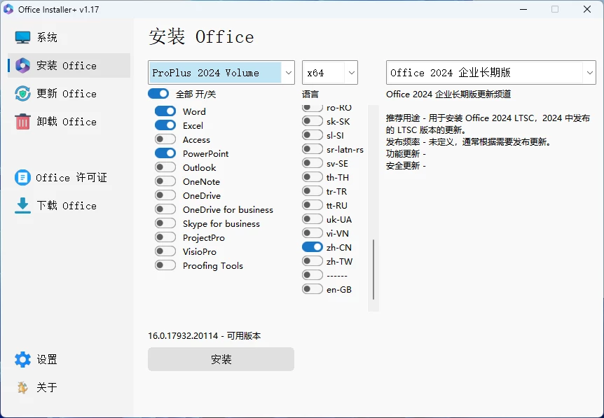The width and height of the screenshot is (604, 418).
Task: Toggle the 全部 开/关 master switch
Action: [158, 94]
